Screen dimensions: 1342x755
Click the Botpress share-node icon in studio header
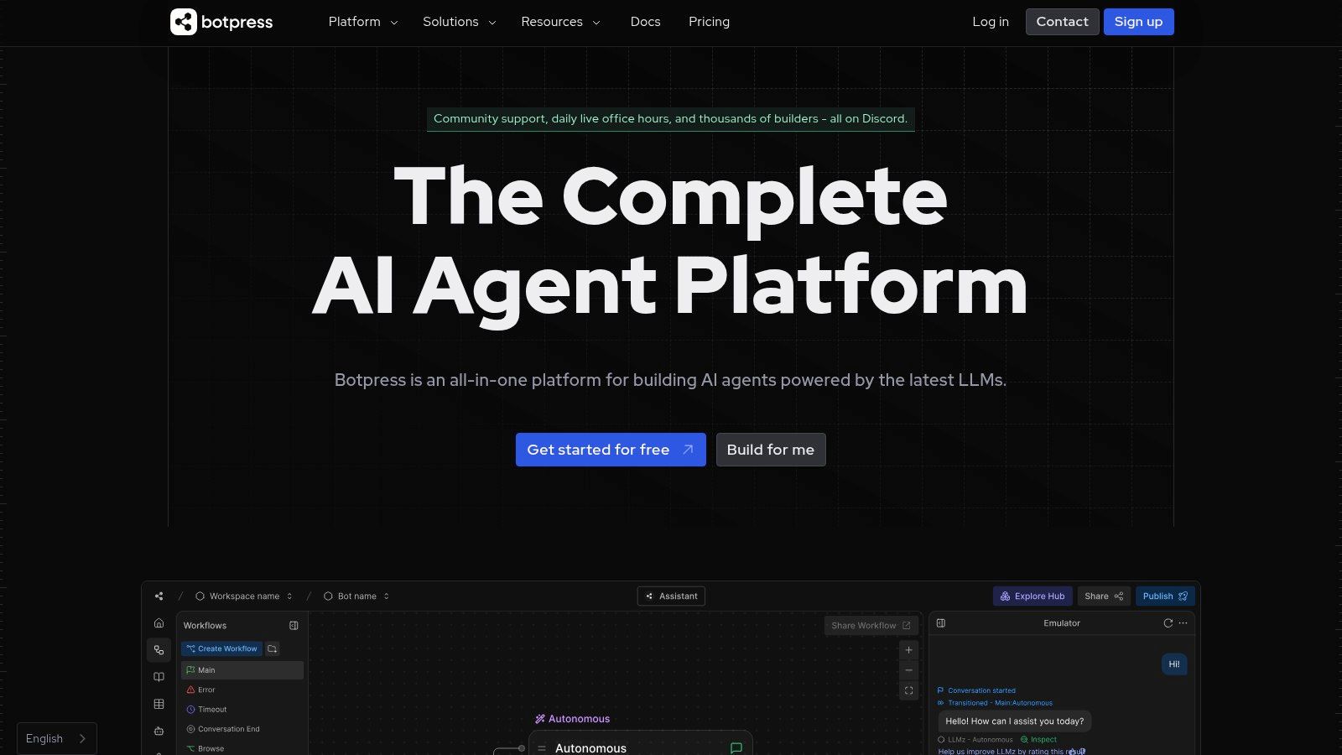(x=159, y=596)
